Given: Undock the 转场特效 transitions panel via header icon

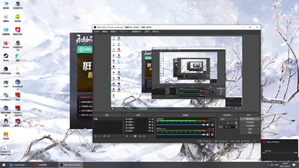Looking at the screenshot, I should (x=237, y=115).
